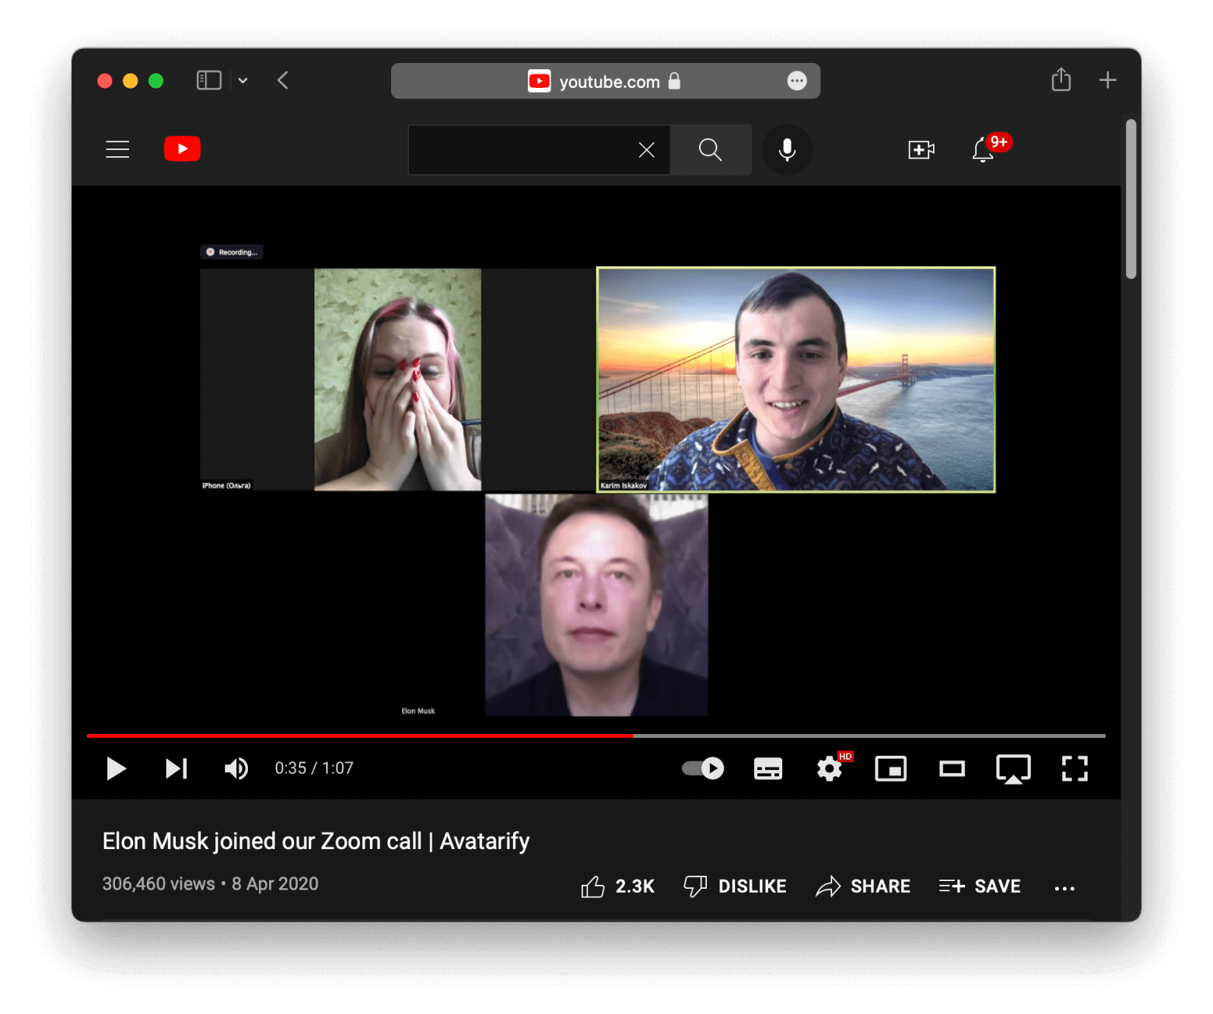1213x1014 pixels.
Task: Click the 2.3K like count
Action: (635, 886)
